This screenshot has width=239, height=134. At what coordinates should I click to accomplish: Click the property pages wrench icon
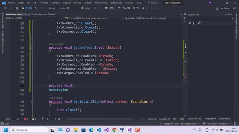point(199,23)
